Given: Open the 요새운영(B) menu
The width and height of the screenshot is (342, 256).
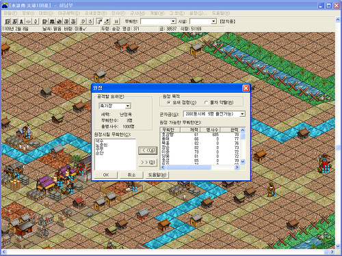Looking at the screenshot, I should (96, 13).
